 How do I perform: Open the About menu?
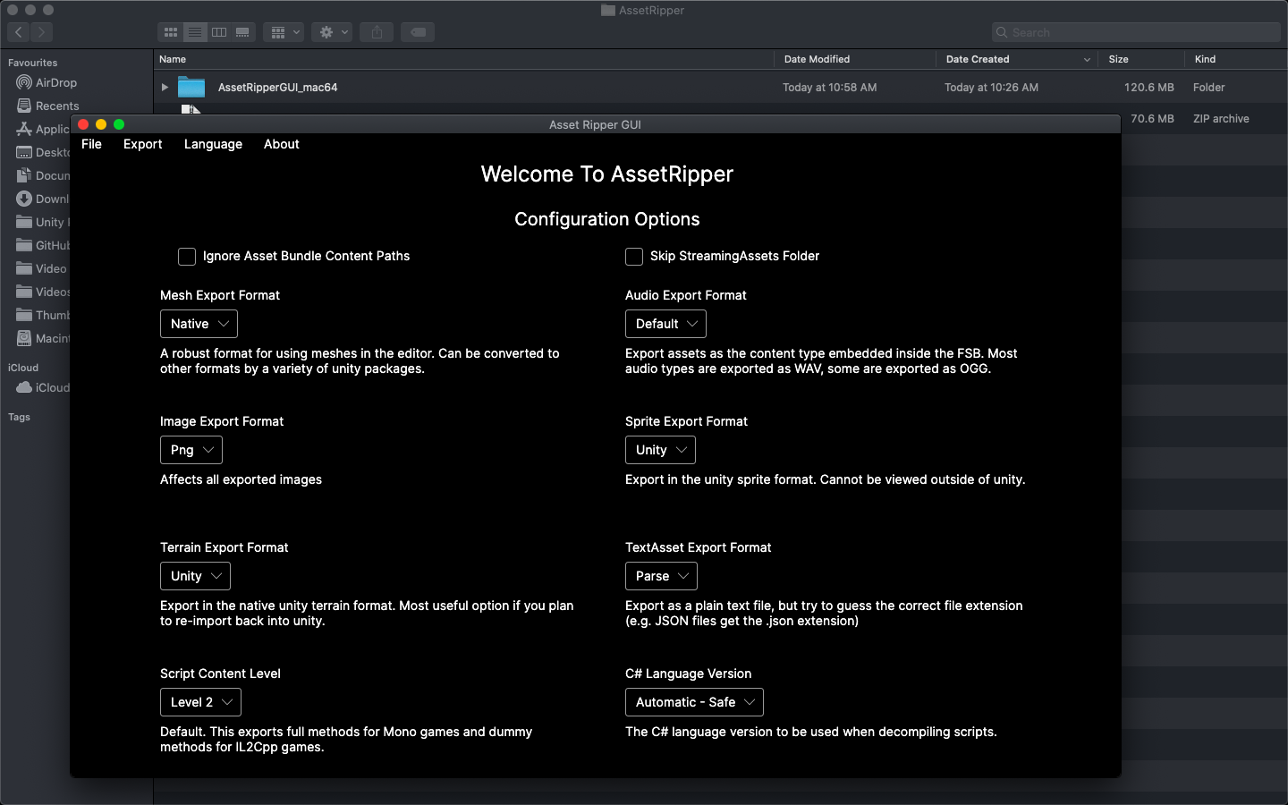pos(281,144)
